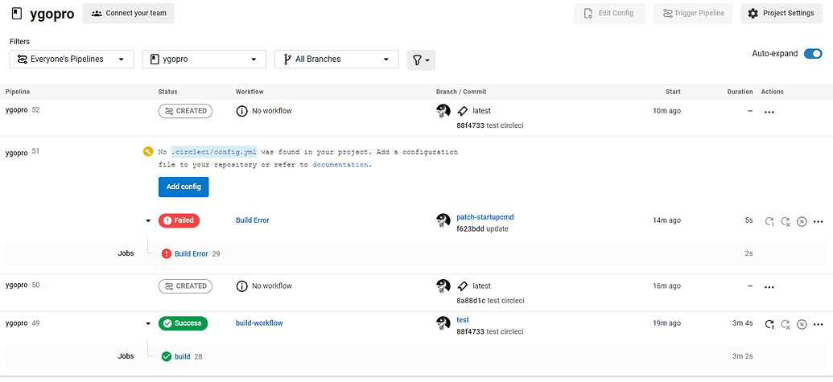This screenshot has width=833, height=382.
Task: Open the ygopro project selector dropdown
Action: pyautogui.click(x=204, y=59)
